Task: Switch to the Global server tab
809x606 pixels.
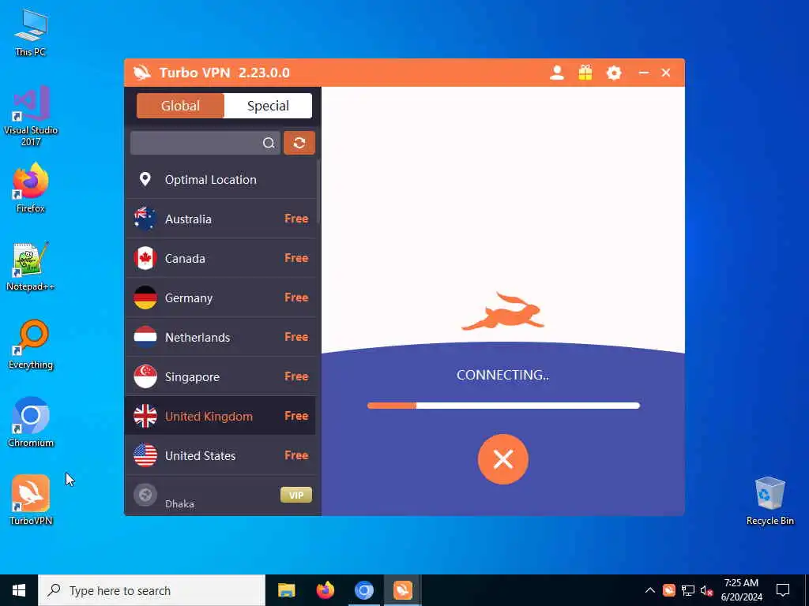Action: (x=180, y=106)
